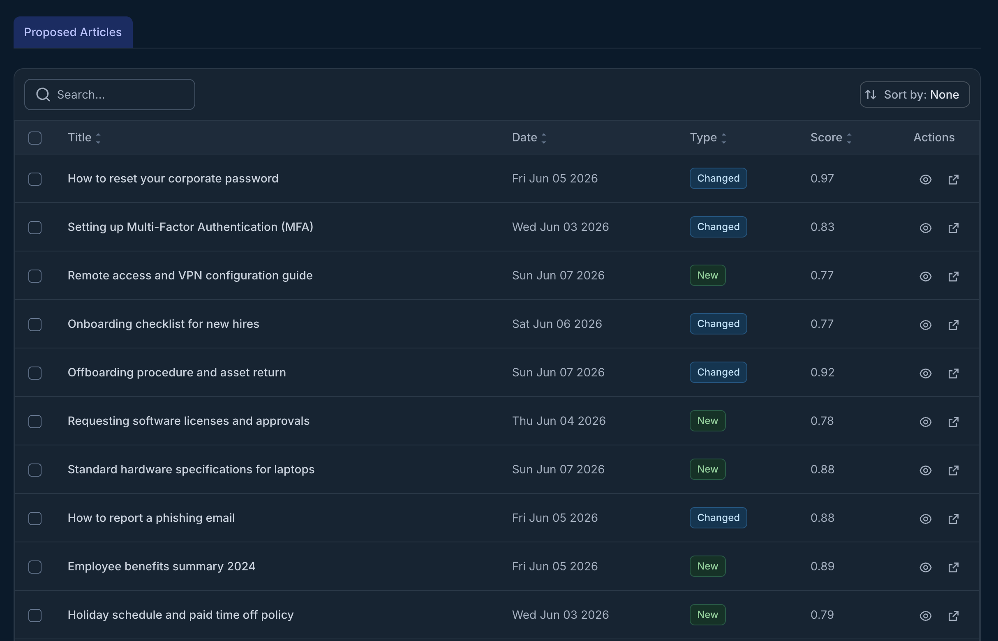Preview phishing email article (eye icon)
998x641 pixels.
(x=925, y=519)
